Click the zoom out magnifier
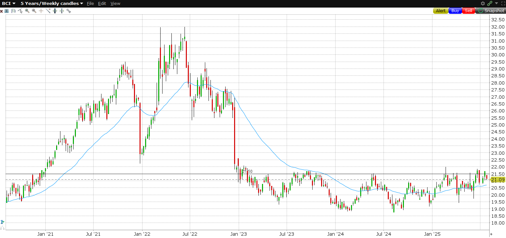Image resolution: width=506 pixels, height=238 pixels. pos(34,11)
